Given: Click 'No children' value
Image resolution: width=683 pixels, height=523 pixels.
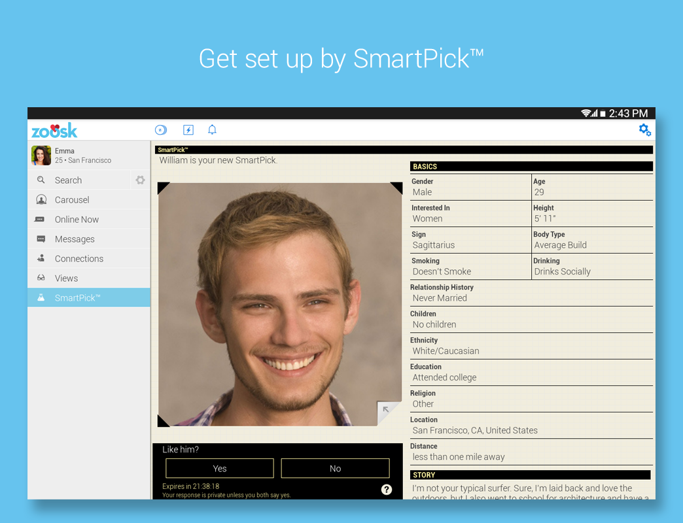Looking at the screenshot, I should click(434, 325).
